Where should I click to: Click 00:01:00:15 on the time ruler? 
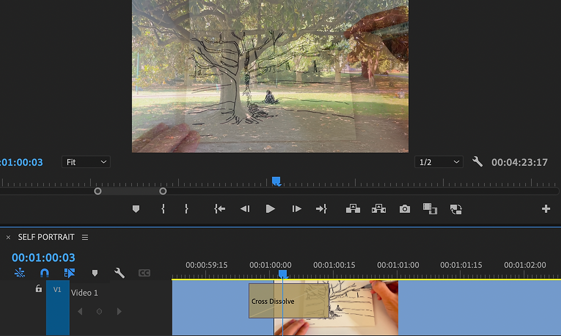[334, 265]
